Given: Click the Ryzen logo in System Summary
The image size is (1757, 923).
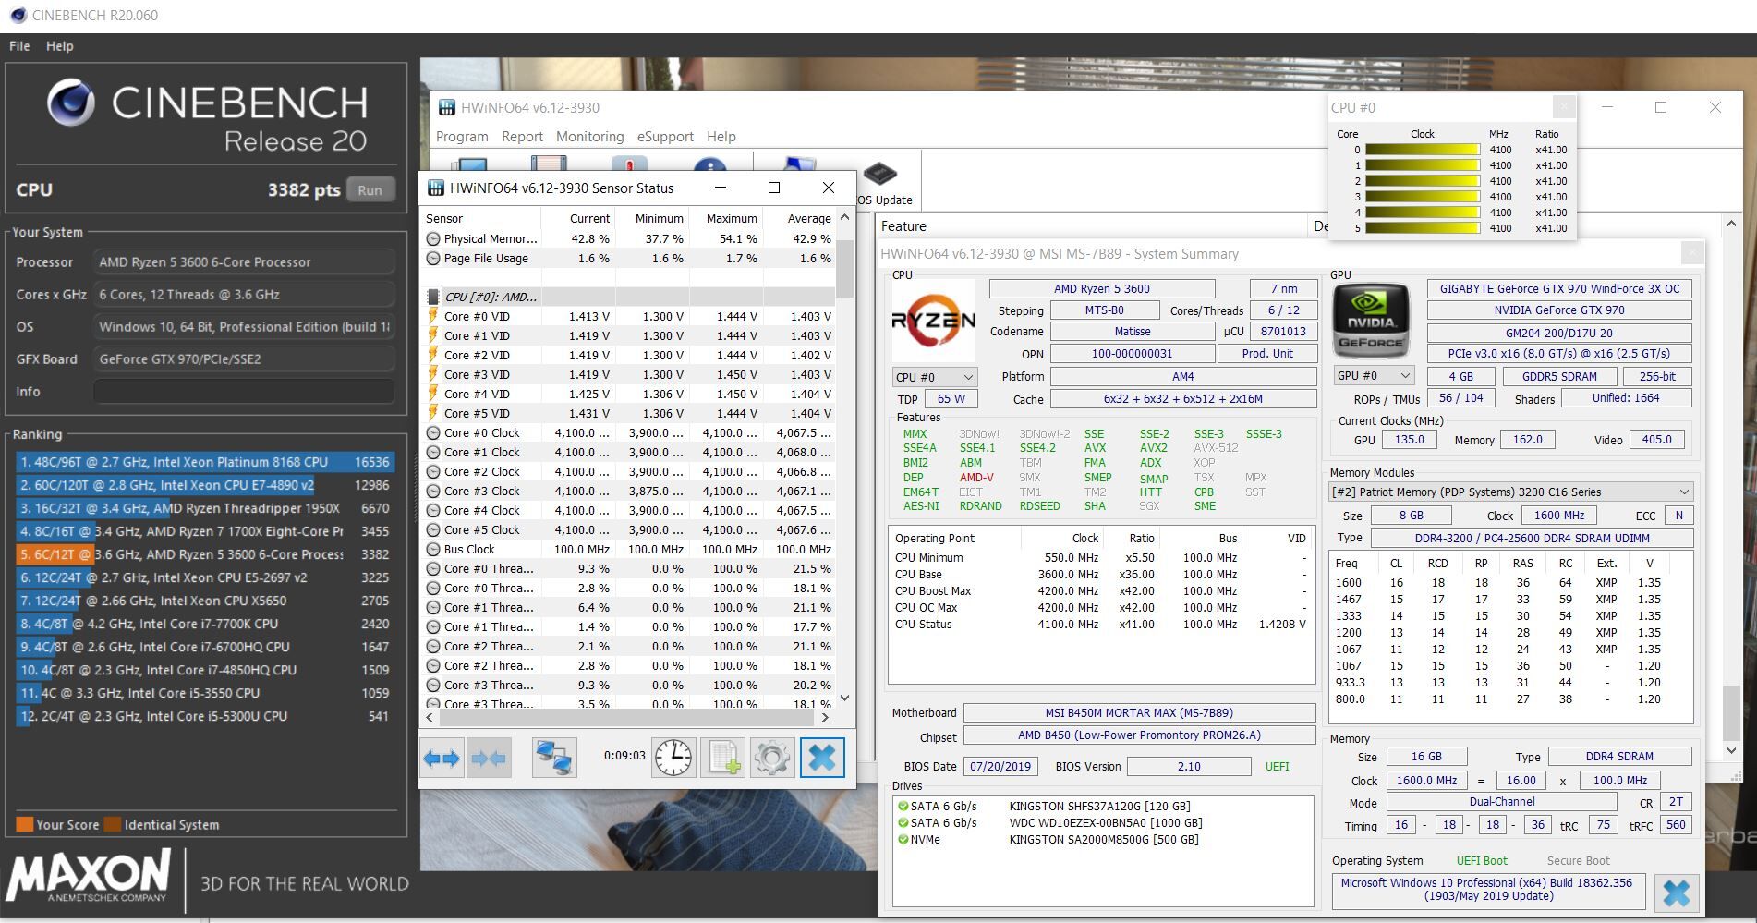Looking at the screenshot, I should coord(933,321).
